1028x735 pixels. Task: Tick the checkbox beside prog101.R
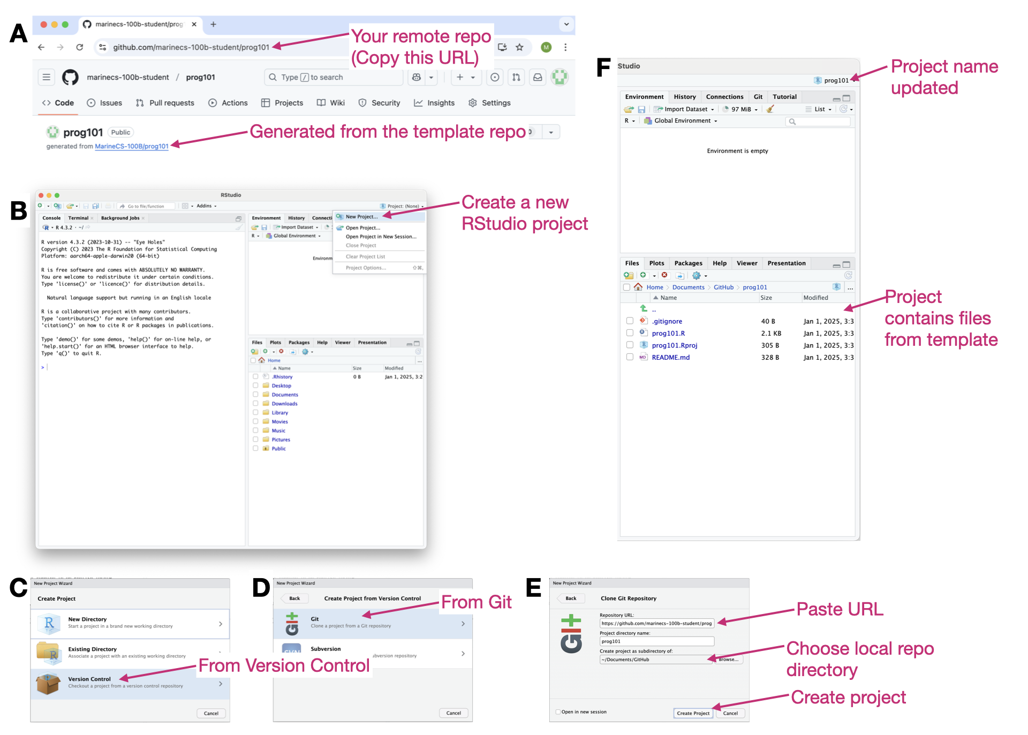(630, 333)
